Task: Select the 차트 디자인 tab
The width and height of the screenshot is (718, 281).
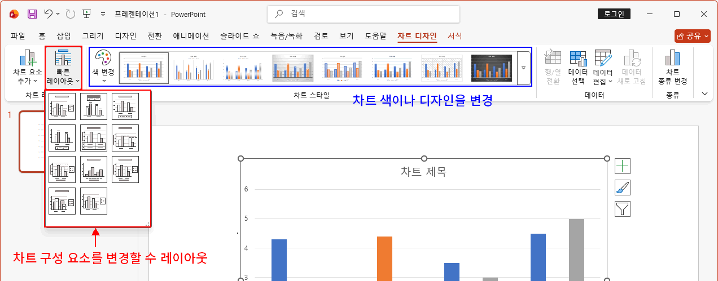Action: [417, 36]
